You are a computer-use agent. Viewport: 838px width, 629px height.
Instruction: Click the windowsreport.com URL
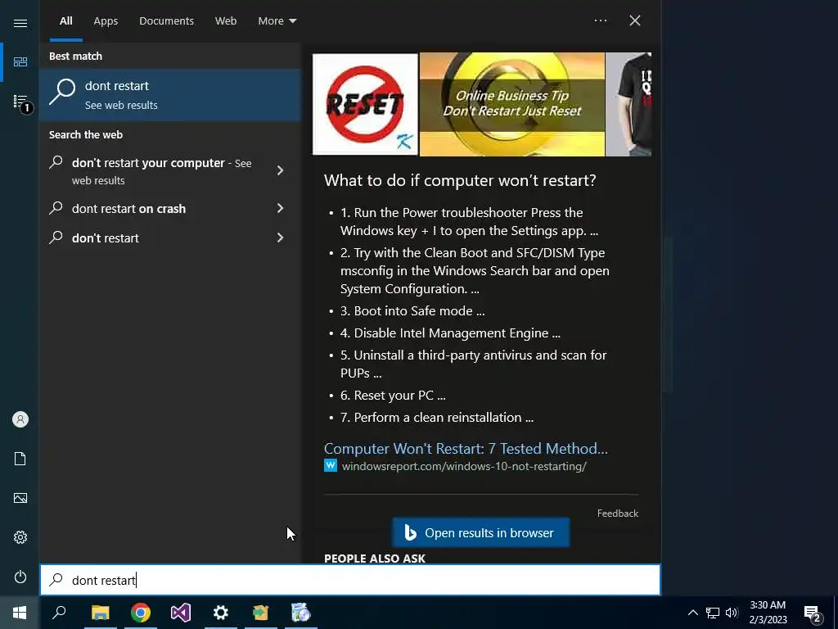464,466
